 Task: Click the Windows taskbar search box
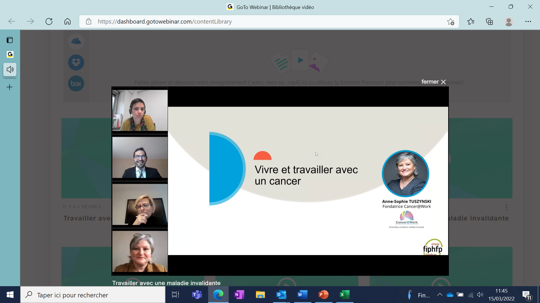click(x=93, y=295)
